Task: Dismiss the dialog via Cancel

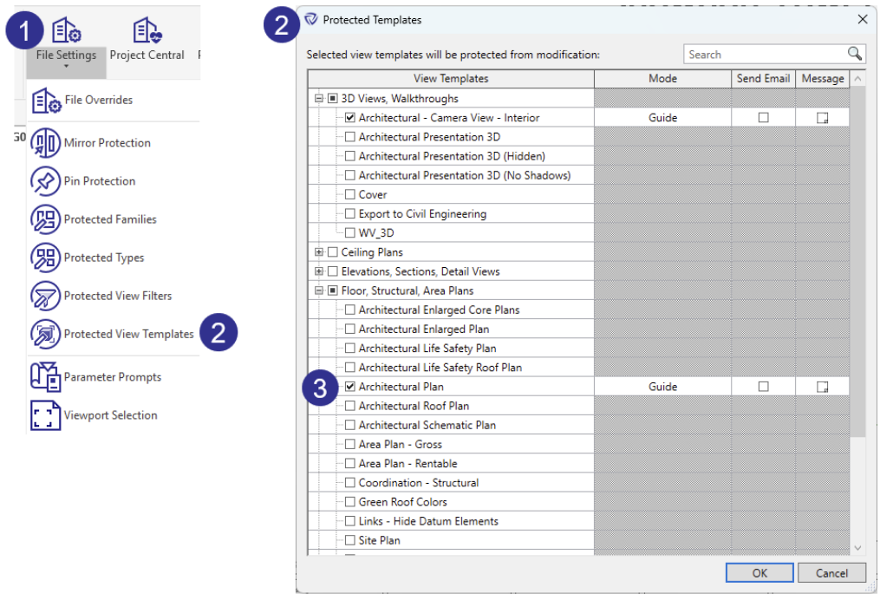Action: click(830, 572)
